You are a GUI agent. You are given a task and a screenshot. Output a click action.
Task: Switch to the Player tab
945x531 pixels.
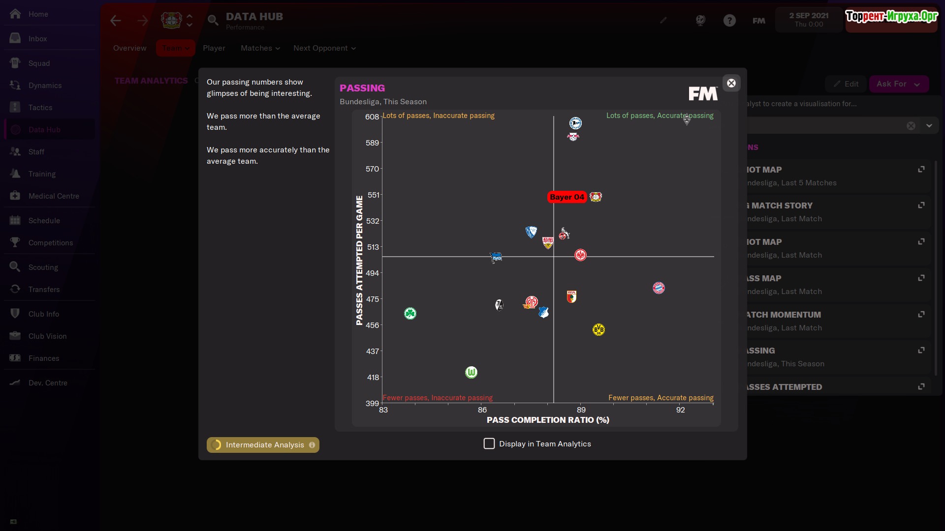pyautogui.click(x=214, y=48)
